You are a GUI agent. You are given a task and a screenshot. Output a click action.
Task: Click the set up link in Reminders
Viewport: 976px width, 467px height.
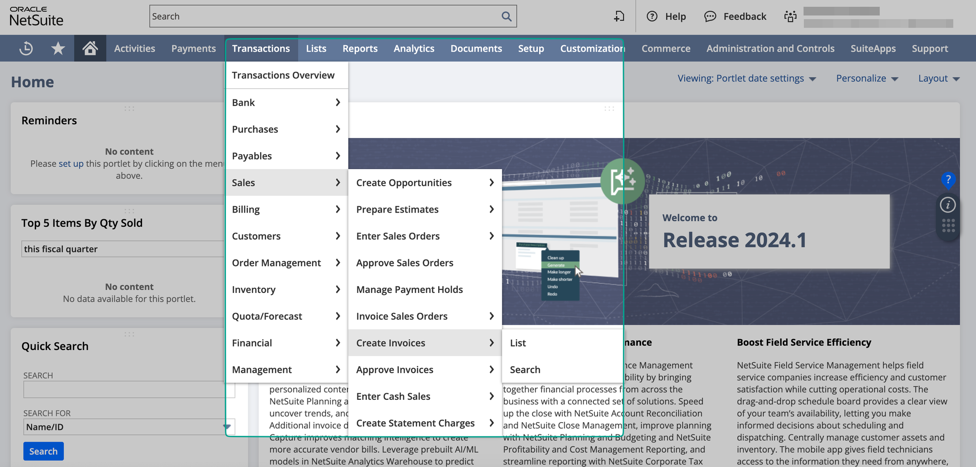pos(71,164)
